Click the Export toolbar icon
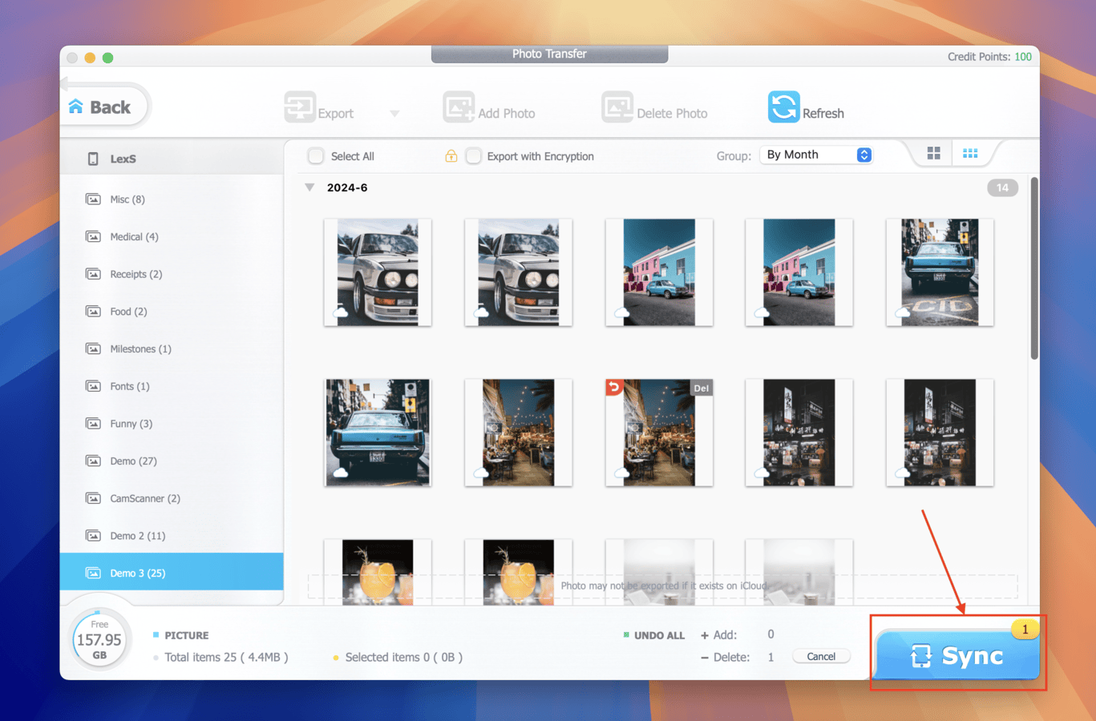 tap(300, 107)
